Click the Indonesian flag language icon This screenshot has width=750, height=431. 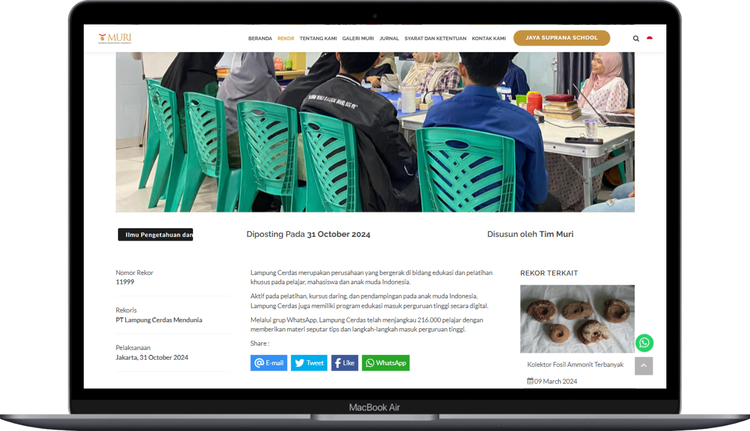[x=649, y=38]
